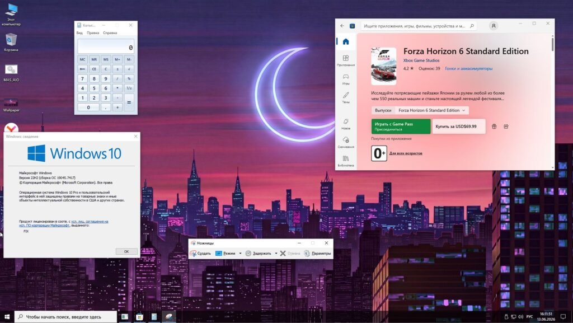Open the Справка menu in Calculator
The height and width of the screenshot is (323, 573).
pyautogui.click(x=110, y=33)
